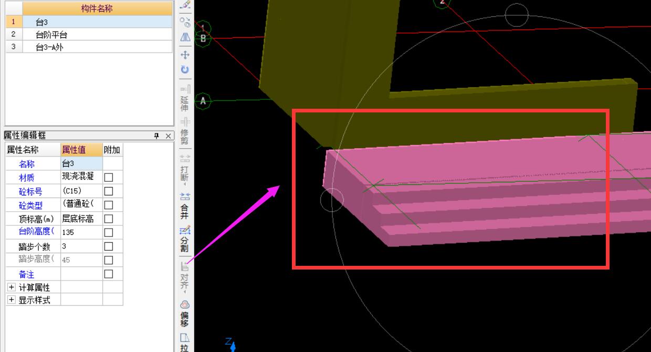Activate the 分割 (Split) tool
This screenshot has height=352, width=651.
tap(185, 239)
